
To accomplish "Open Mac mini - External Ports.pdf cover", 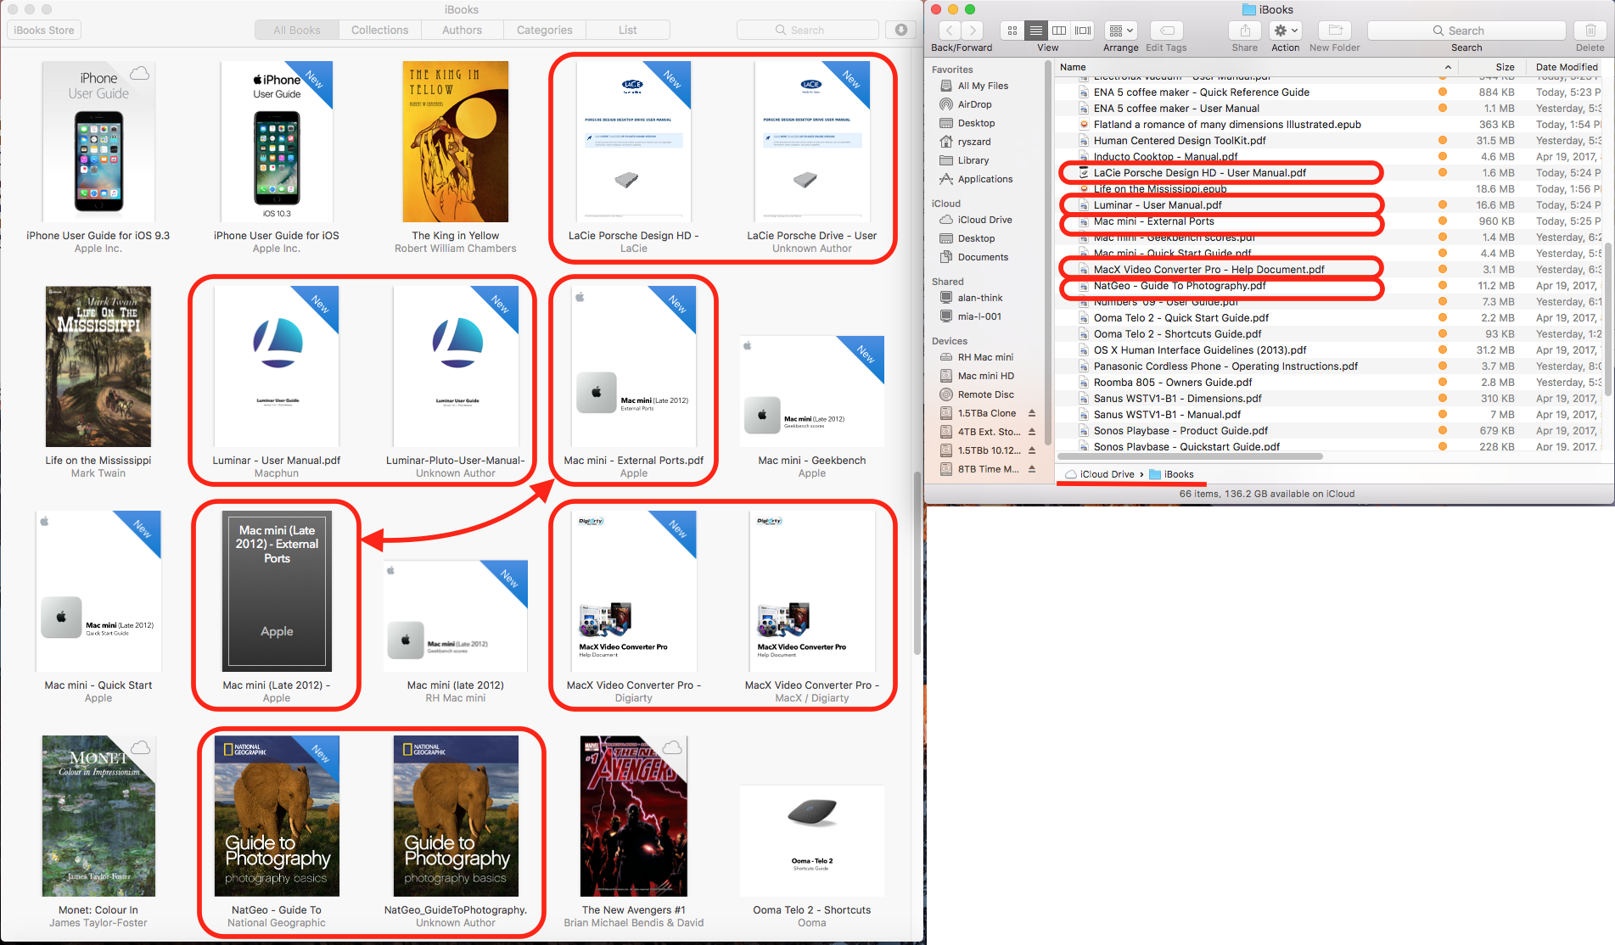I will pyautogui.click(x=634, y=366).
